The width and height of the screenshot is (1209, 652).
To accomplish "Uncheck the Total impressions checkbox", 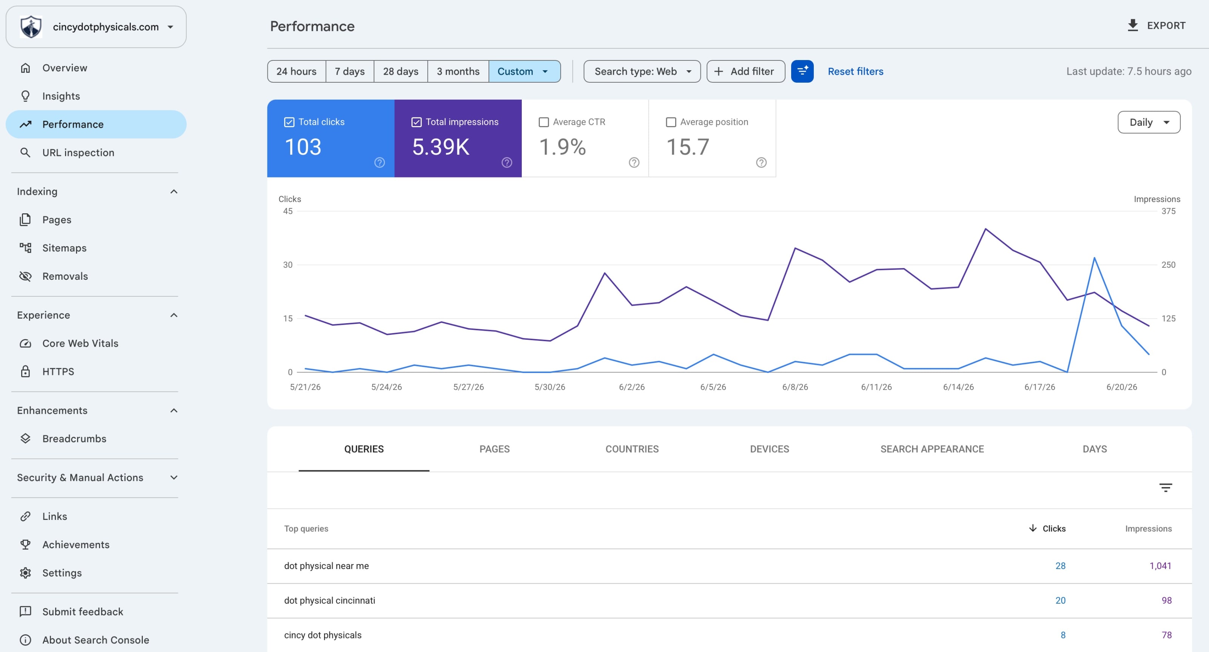I will pyautogui.click(x=416, y=122).
